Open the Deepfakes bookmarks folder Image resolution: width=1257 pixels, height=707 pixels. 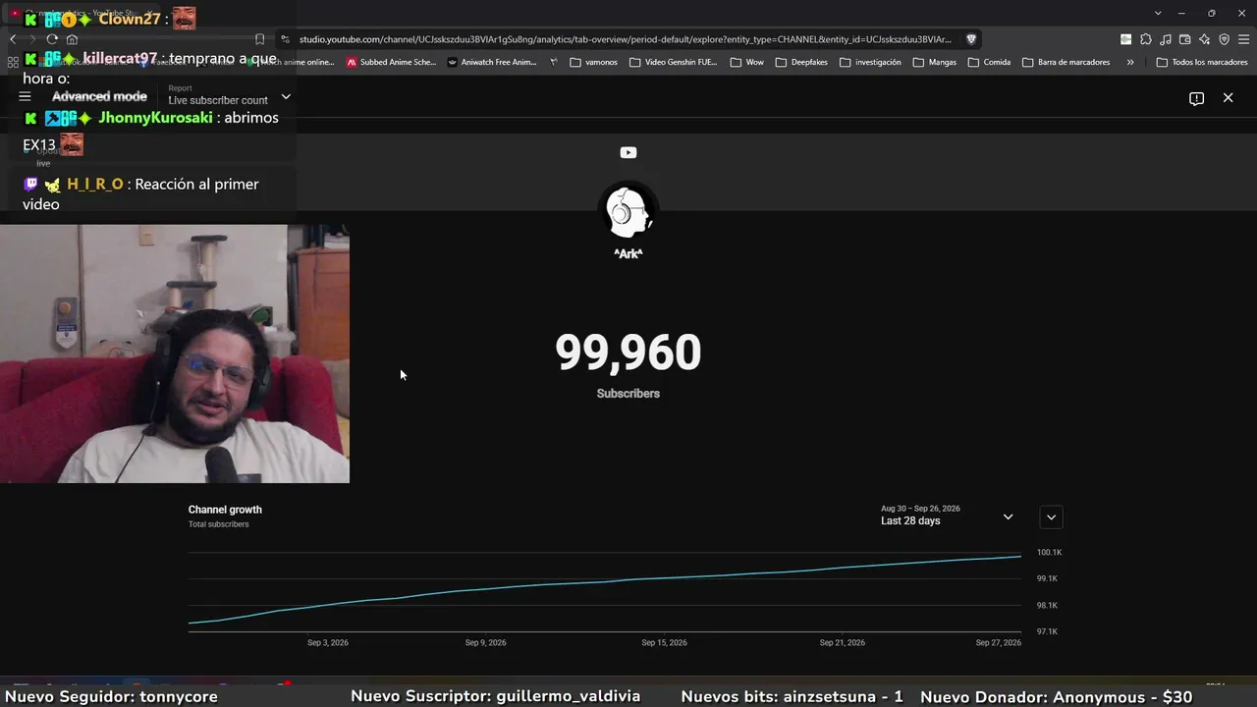point(801,62)
